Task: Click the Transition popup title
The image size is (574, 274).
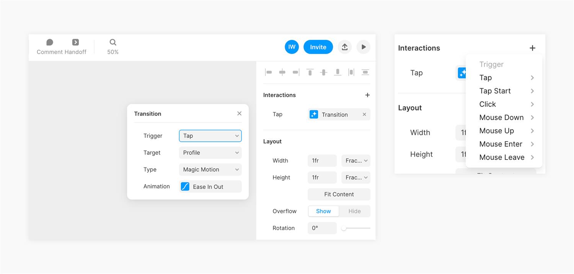Action: pos(148,114)
